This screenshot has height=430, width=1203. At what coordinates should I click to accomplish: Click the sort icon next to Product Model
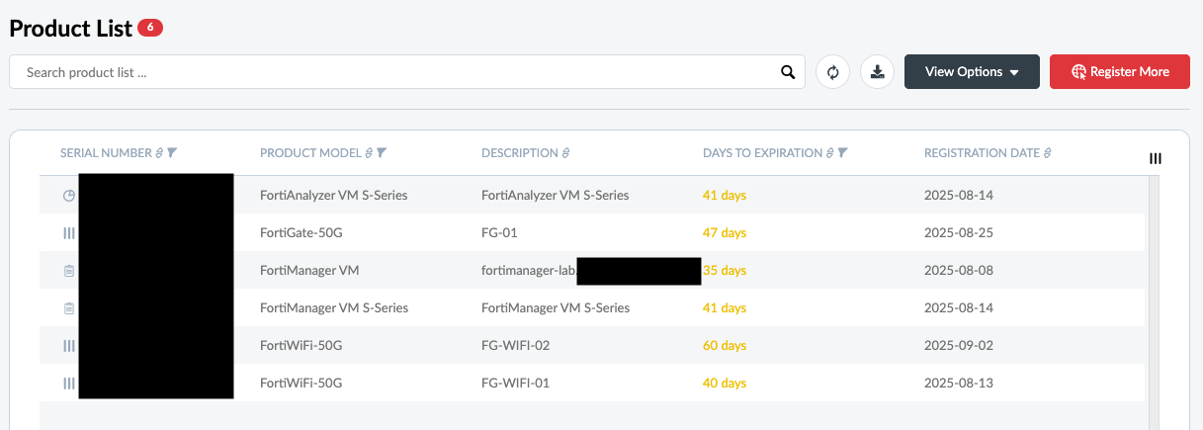(x=369, y=153)
